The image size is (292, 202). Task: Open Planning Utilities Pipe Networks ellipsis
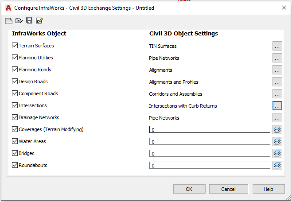tap(277, 58)
